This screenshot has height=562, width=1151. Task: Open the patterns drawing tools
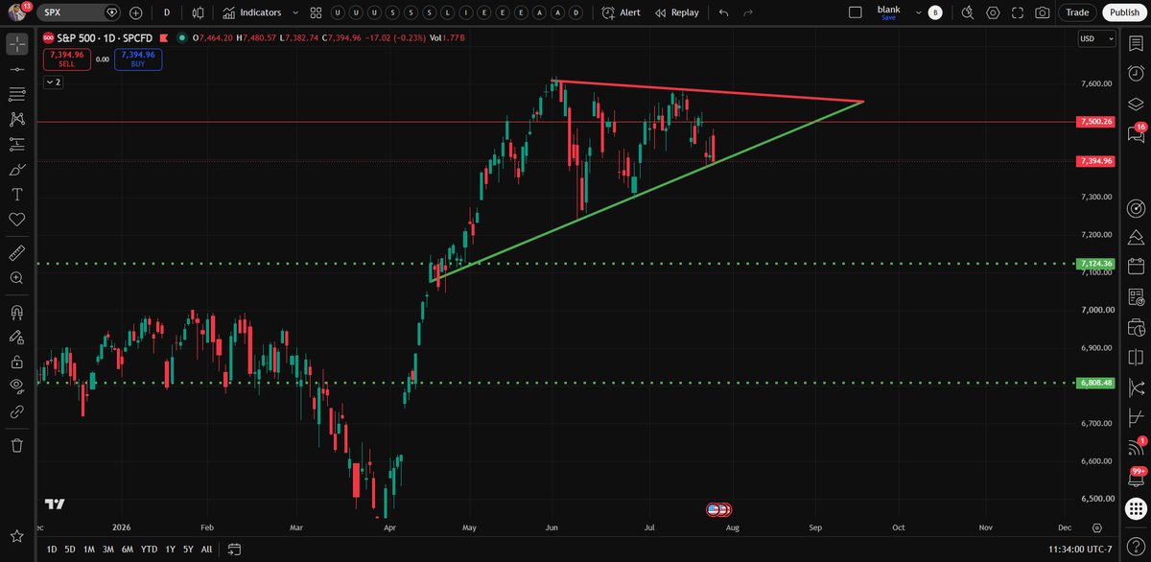(x=16, y=119)
